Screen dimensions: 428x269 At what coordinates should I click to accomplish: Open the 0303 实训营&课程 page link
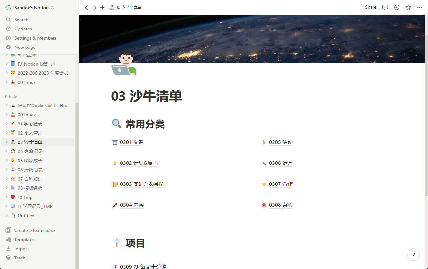142,184
